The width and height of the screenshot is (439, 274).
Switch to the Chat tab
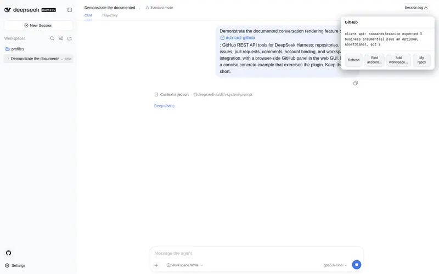[88, 15]
